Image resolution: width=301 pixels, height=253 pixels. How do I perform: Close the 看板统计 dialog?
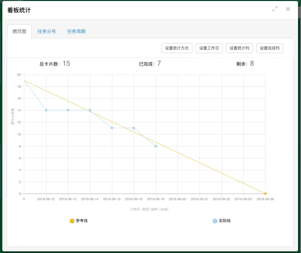(x=288, y=9)
